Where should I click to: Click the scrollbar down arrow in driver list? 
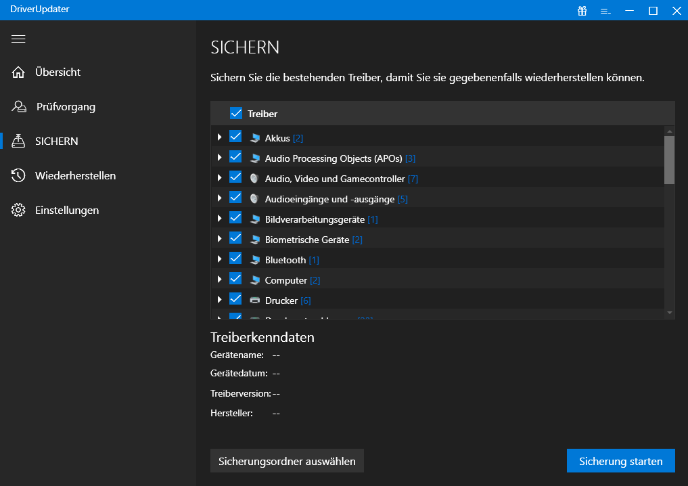[x=669, y=312]
